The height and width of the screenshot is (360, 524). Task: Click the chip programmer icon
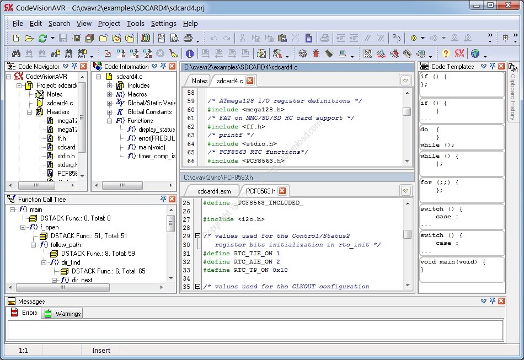click(329, 53)
